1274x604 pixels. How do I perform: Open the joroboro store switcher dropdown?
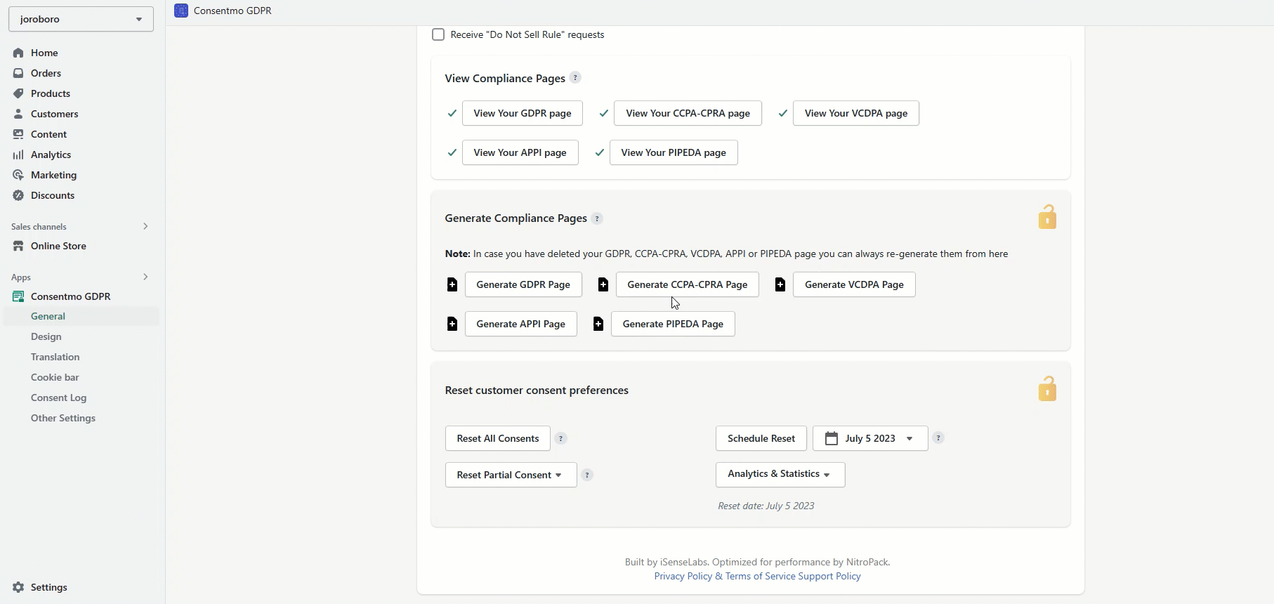click(81, 19)
